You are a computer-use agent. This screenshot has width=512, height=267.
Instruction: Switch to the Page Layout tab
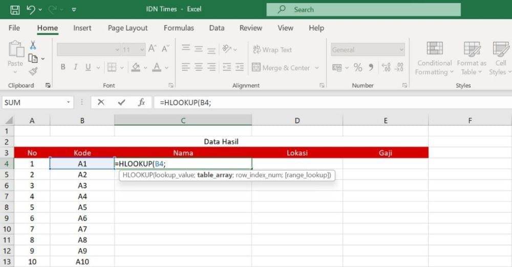click(x=127, y=28)
